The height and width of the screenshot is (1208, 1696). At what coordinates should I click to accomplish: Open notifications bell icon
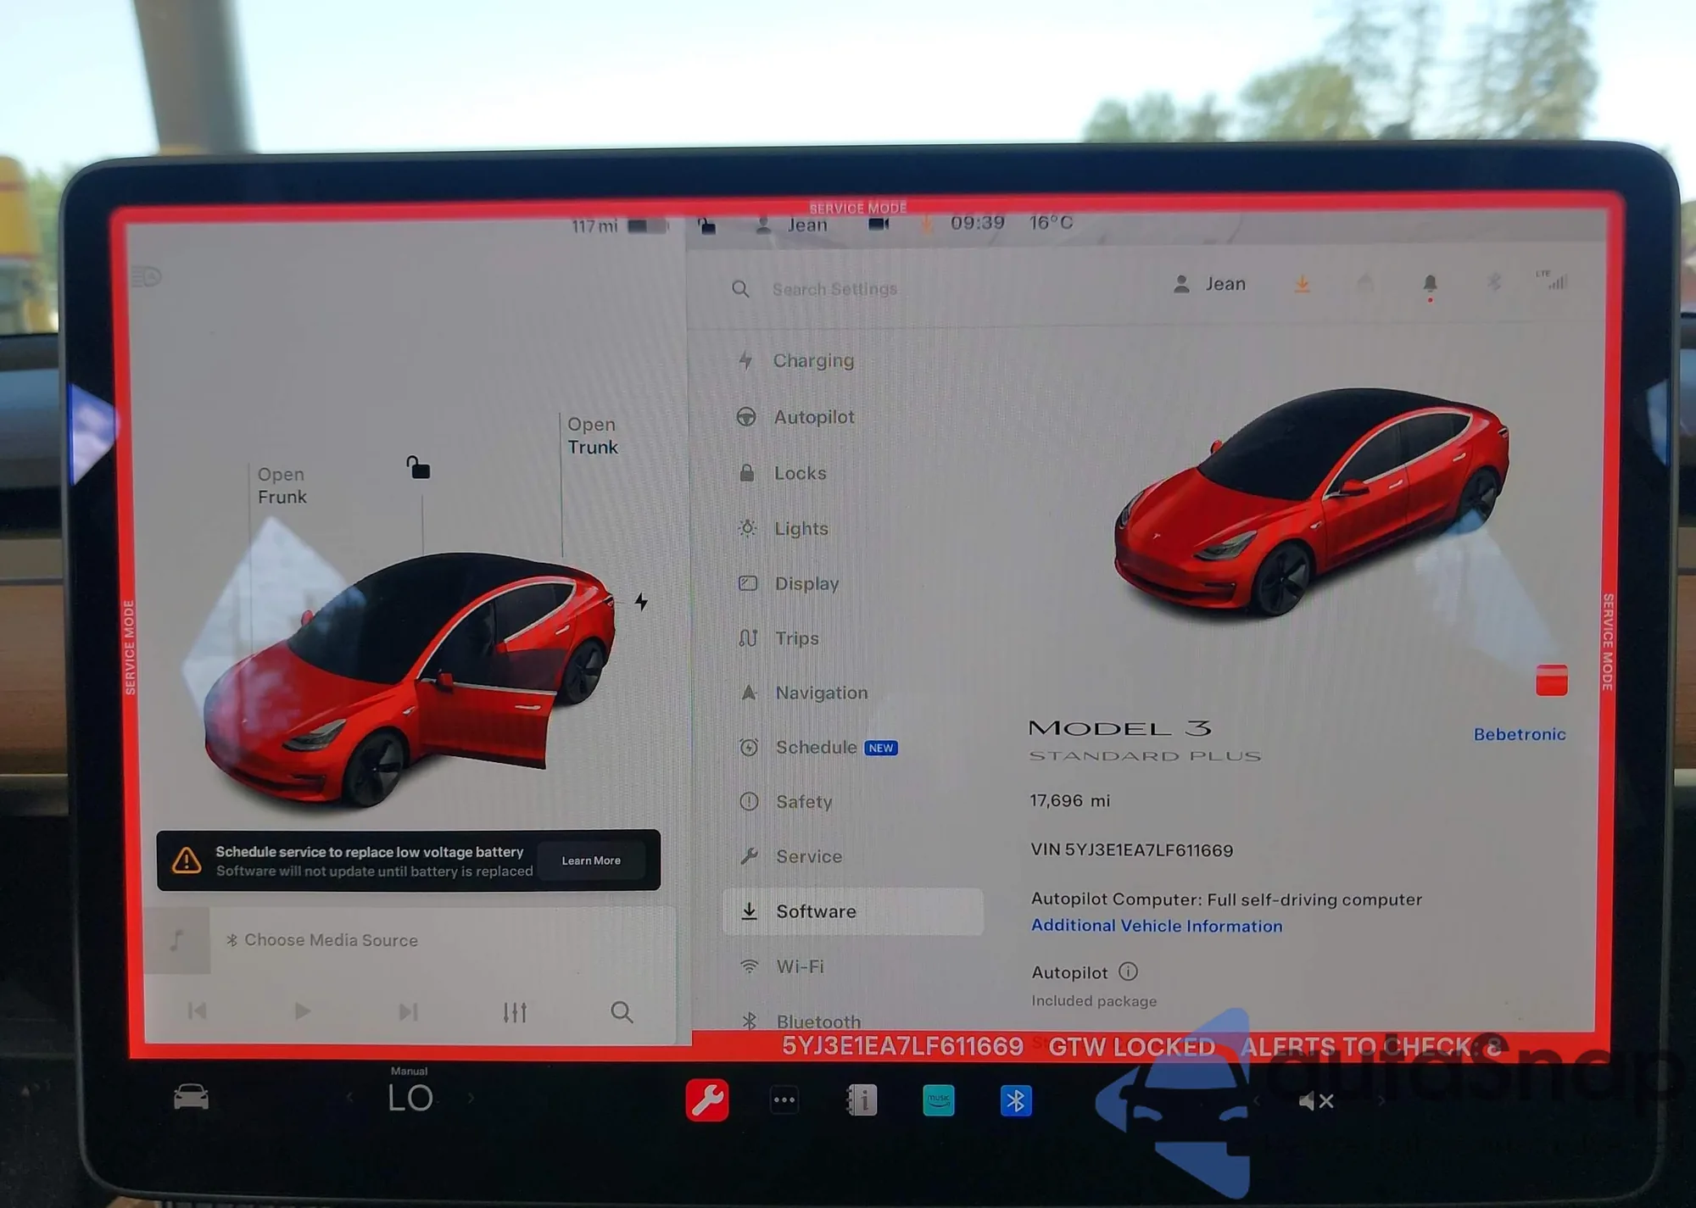click(1430, 284)
